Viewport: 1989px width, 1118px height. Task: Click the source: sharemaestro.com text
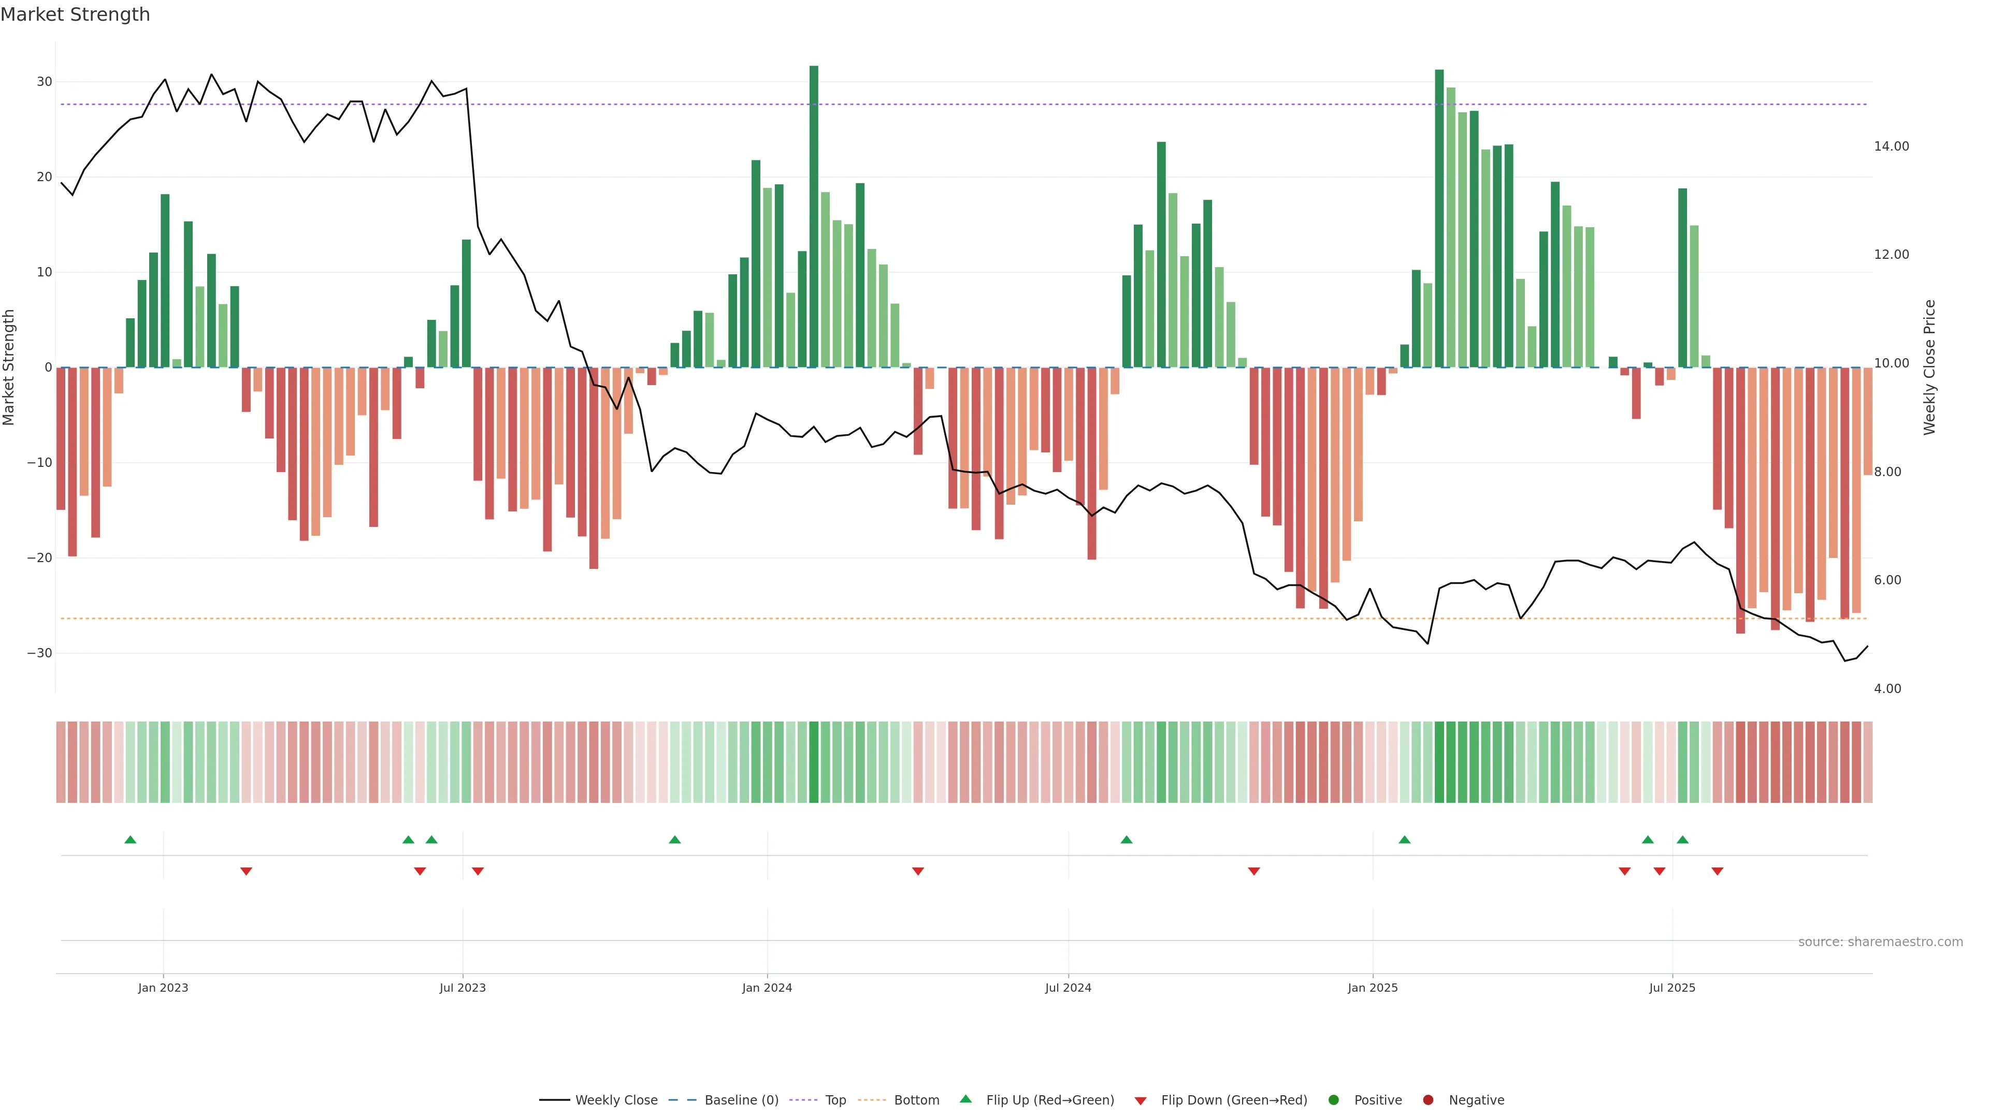point(1880,942)
